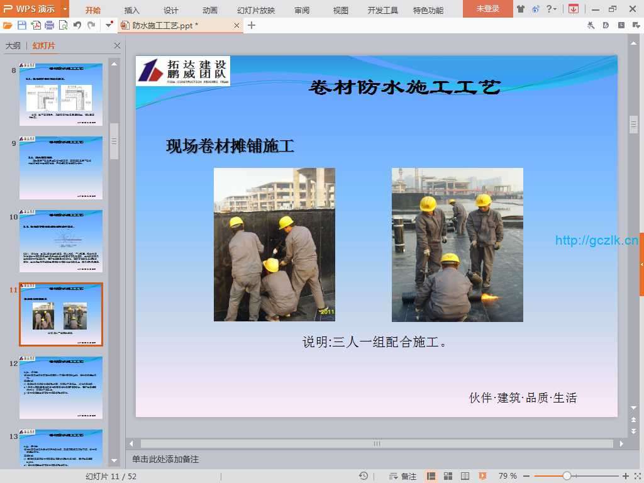Screen dimensions: 644x483
Task: Expand the WPS 演示 application menu arrow
Action: pos(65,9)
